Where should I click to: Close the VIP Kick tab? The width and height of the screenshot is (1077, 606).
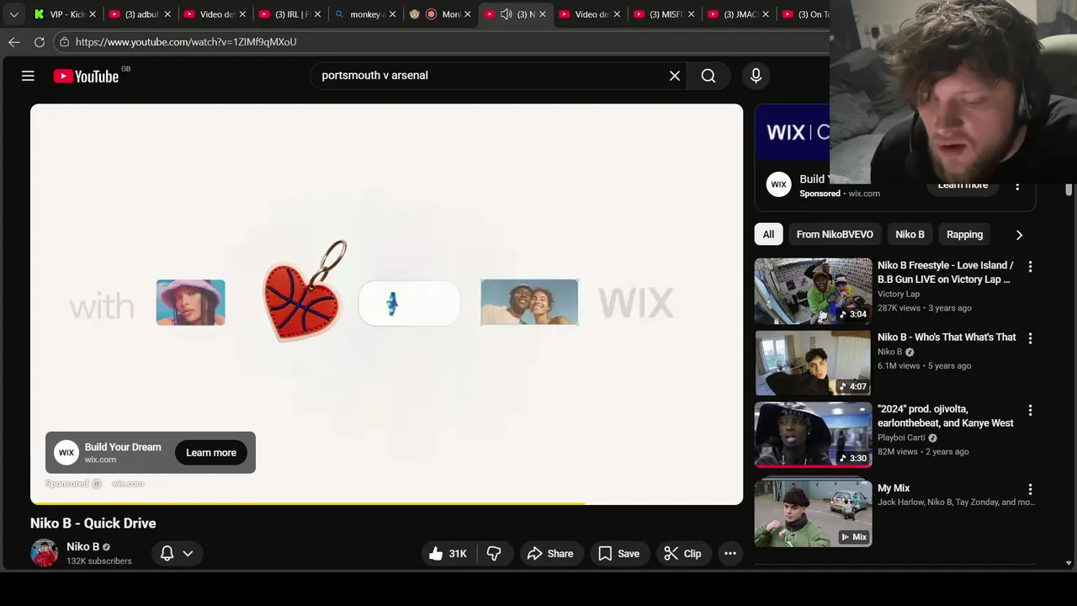click(x=93, y=14)
